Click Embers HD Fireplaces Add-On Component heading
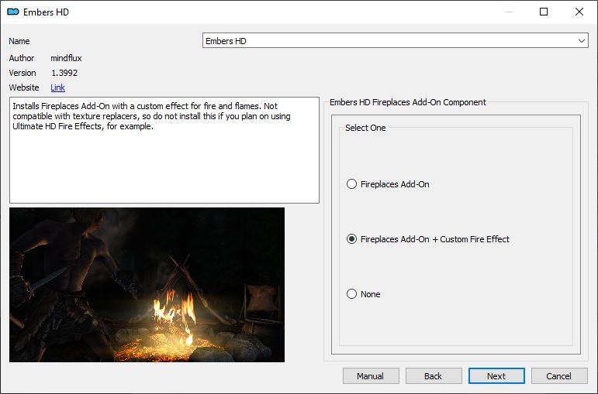Viewport: 598px width, 394px height. coord(408,102)
